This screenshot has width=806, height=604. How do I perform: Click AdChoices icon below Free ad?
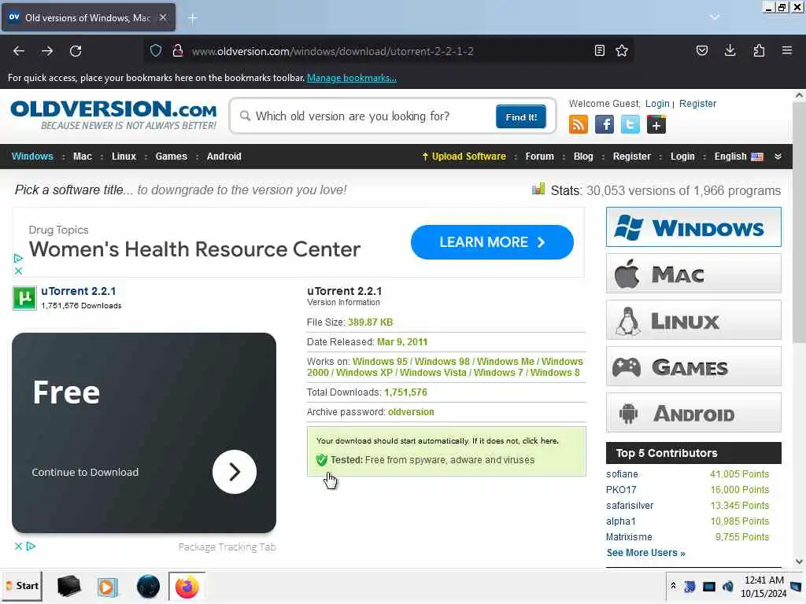point(31,546)
